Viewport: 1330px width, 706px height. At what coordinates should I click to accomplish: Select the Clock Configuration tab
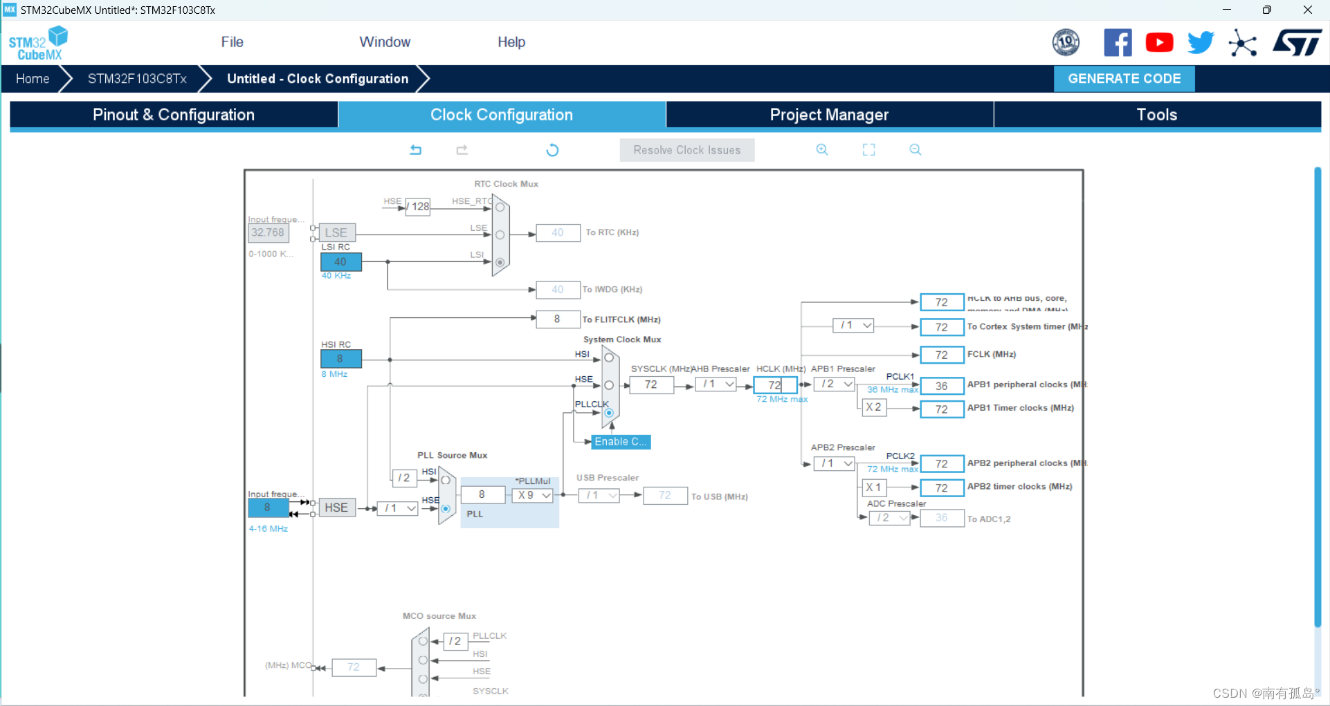502,115
